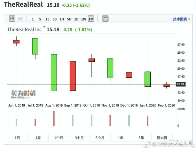Click the Feb 2020 red candlestick

[x=167, y=85]
